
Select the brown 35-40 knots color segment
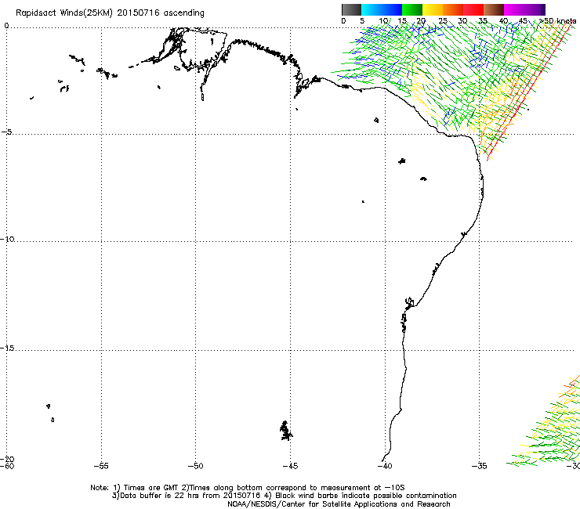(x=494, y=9)
